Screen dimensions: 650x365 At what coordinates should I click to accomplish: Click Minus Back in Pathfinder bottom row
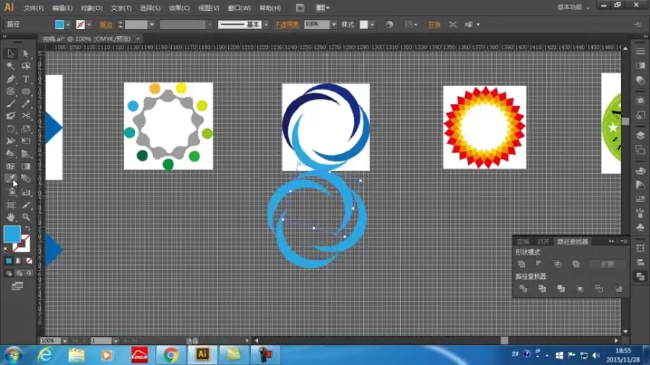(618, 289)
